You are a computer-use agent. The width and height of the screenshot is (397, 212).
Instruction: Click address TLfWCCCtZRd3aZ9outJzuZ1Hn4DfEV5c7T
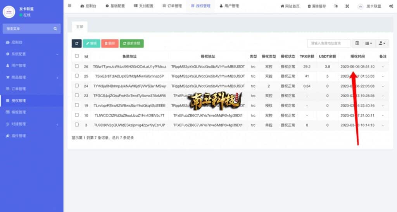pyautogui.click(x=129, y=115)
